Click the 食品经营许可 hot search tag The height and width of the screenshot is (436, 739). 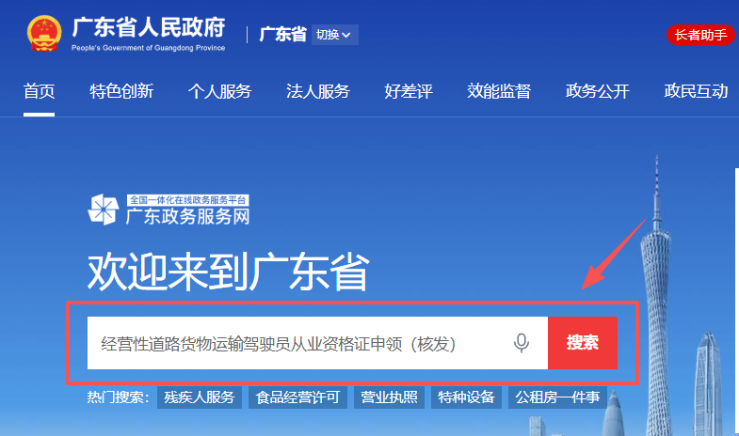(297, 397)
